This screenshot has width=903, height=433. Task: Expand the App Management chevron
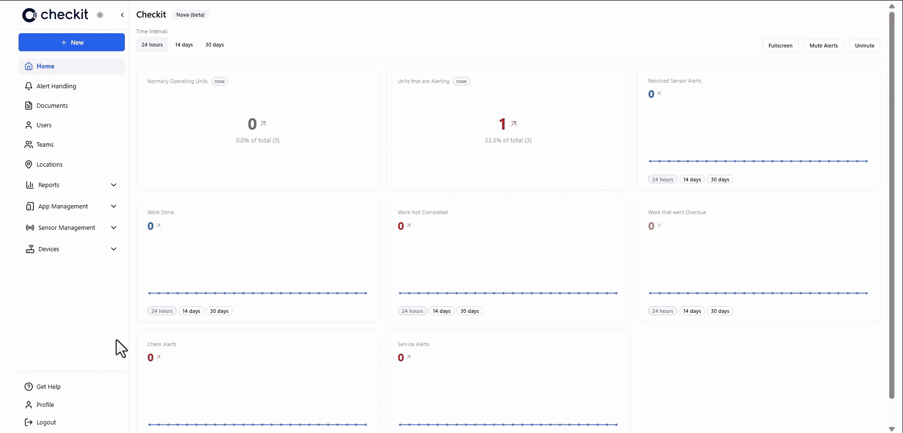[x=113, y=206]
